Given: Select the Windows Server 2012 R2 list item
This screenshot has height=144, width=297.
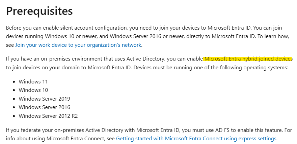Looking at the screenshot, I should 48,116.
